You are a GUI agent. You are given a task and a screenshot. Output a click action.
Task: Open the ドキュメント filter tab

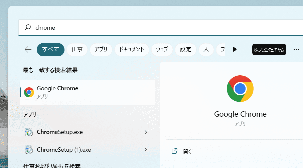click(x=132, y=50)
